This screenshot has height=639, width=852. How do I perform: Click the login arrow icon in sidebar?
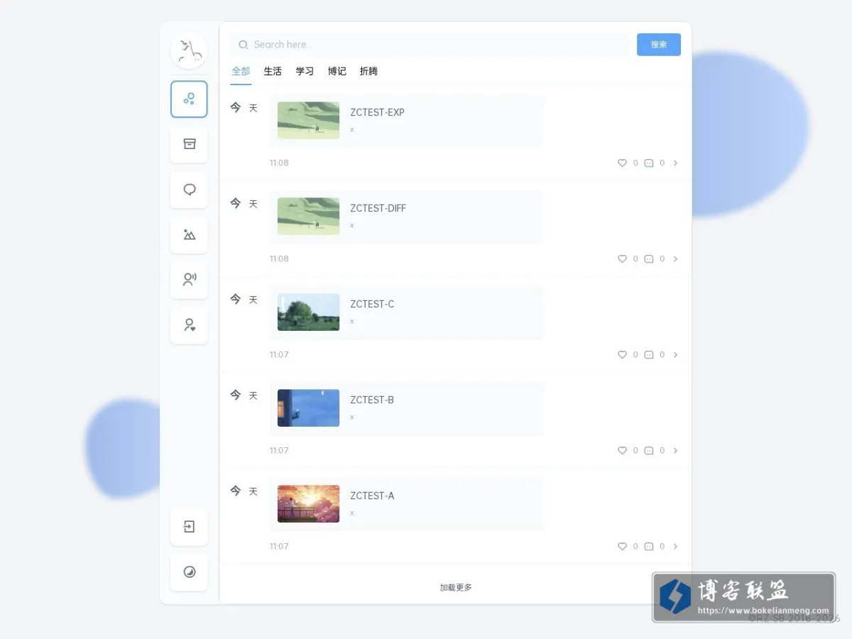click(189, 527)
